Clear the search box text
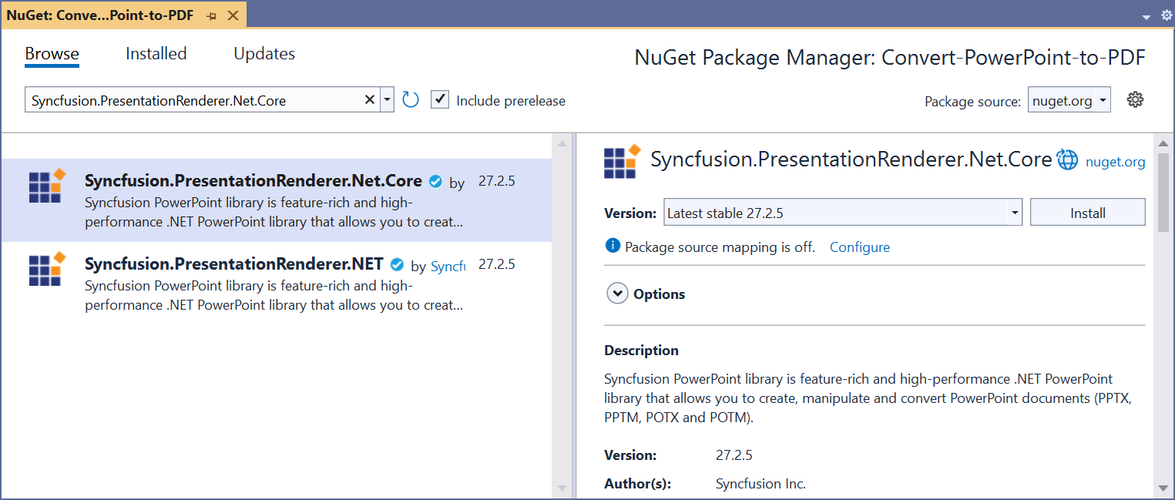This screenshot has height=500, width=1175. 370,100
